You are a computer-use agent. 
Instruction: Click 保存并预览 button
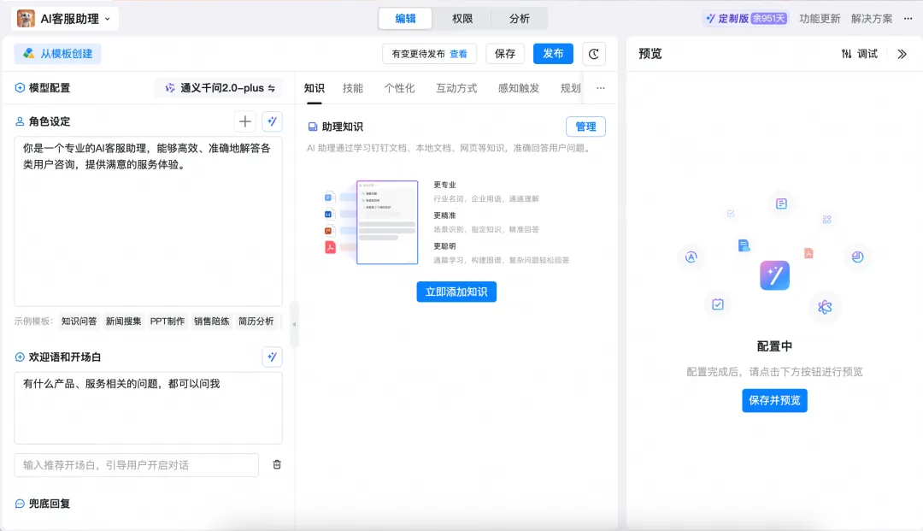click(x=774, y=400)
